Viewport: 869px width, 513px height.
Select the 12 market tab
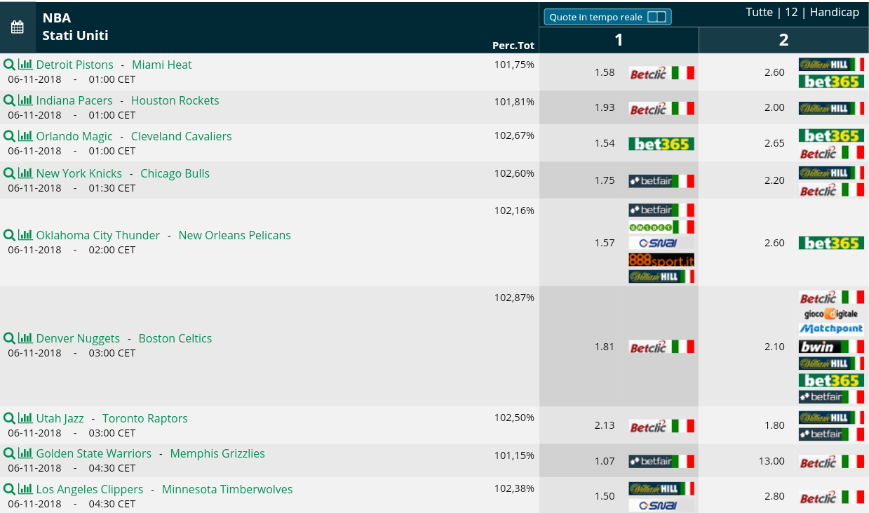[x=791, y=13]
